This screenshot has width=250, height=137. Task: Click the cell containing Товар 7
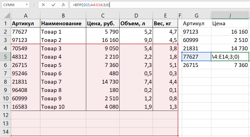63,82
